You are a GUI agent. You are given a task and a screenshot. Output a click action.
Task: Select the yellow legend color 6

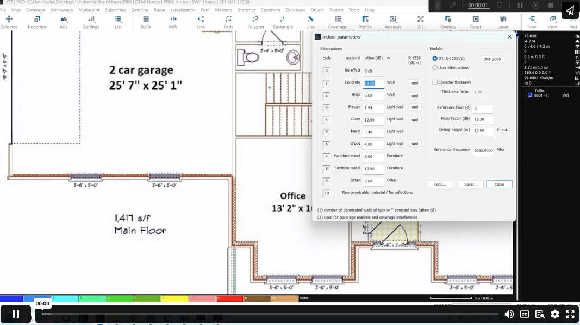pos(175,298)
